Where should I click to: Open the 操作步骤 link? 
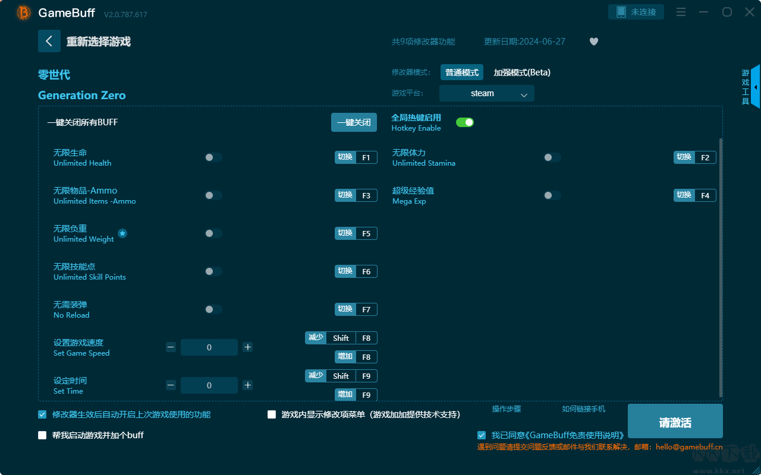point(507,409)
